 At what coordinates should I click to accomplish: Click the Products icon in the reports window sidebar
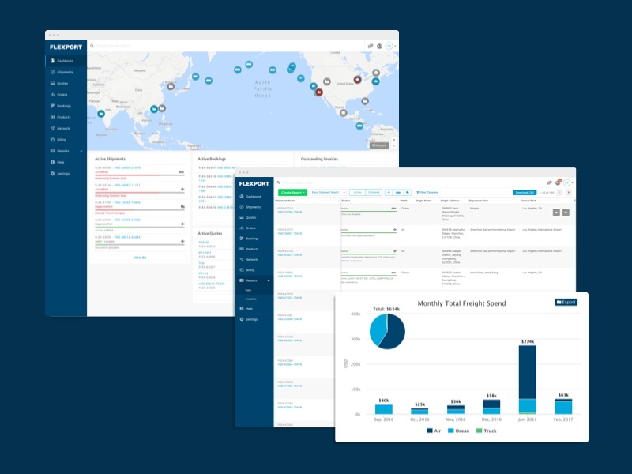click(x=242, y=249)
